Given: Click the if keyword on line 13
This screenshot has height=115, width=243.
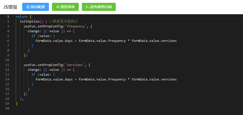Looking at the screenshot, I should 33,75.
